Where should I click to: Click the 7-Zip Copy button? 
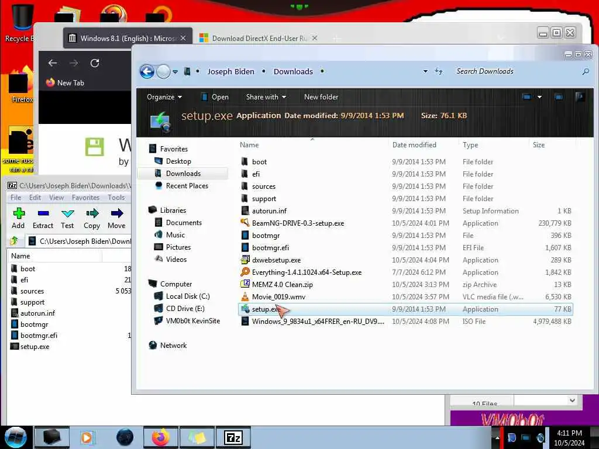(92, 219)
